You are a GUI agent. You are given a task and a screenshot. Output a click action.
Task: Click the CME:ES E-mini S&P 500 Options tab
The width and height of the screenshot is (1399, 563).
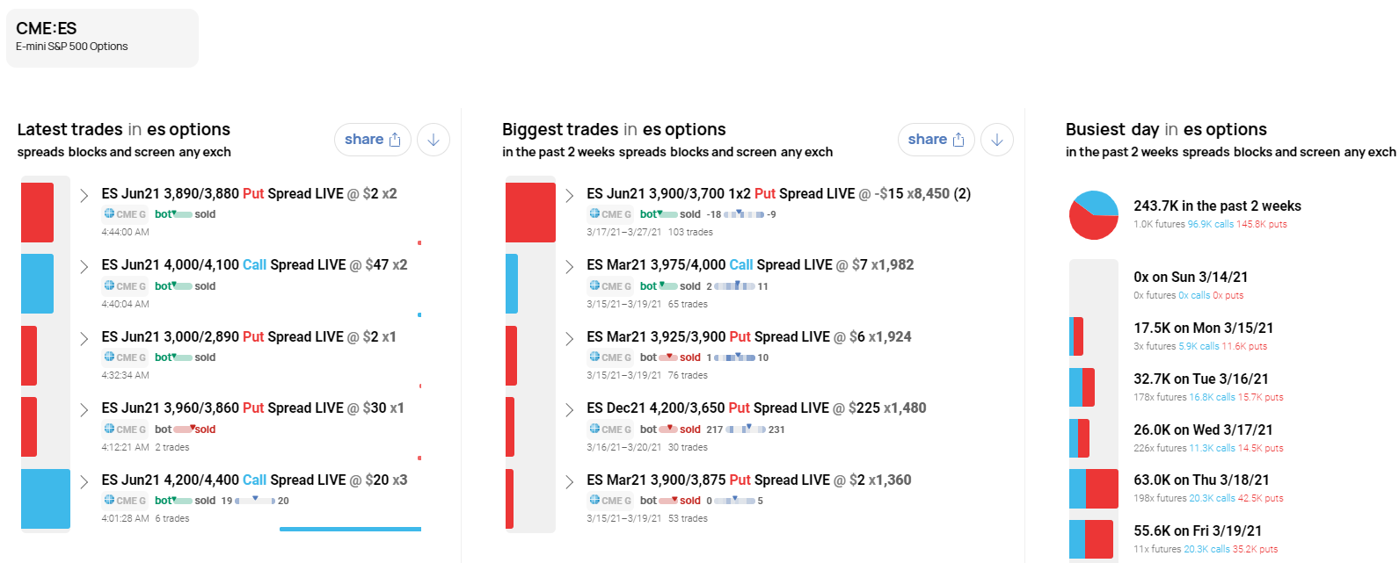tap(102, 38)
